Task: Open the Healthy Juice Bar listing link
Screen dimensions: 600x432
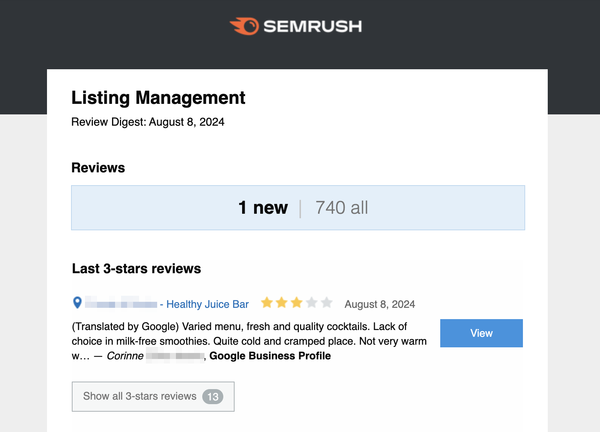Action: pyautogui.click(x=207, y=304)
